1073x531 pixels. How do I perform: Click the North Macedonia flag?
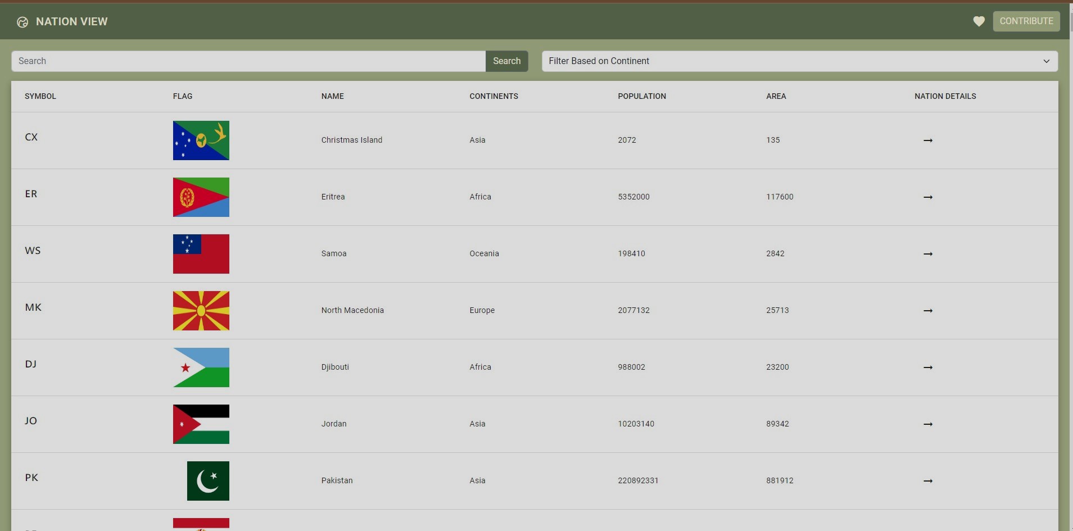[x=201, y=311]
